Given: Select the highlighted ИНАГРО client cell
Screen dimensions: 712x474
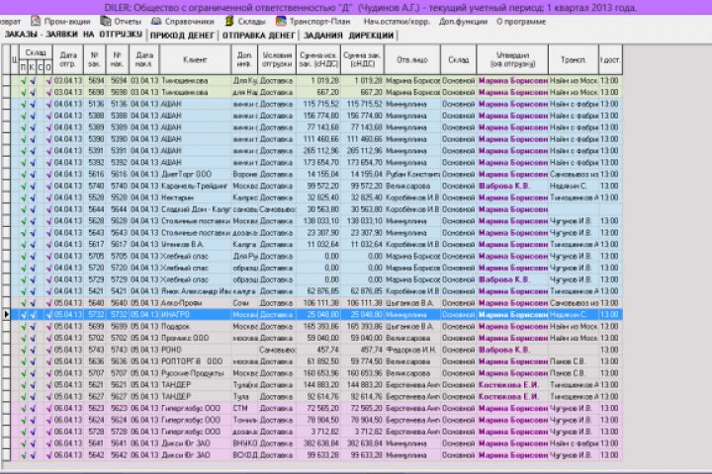Looking at the screenshot, I should click(195, 315).
